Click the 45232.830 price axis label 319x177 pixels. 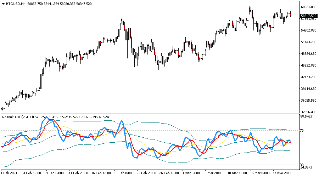tap(308, 65)
